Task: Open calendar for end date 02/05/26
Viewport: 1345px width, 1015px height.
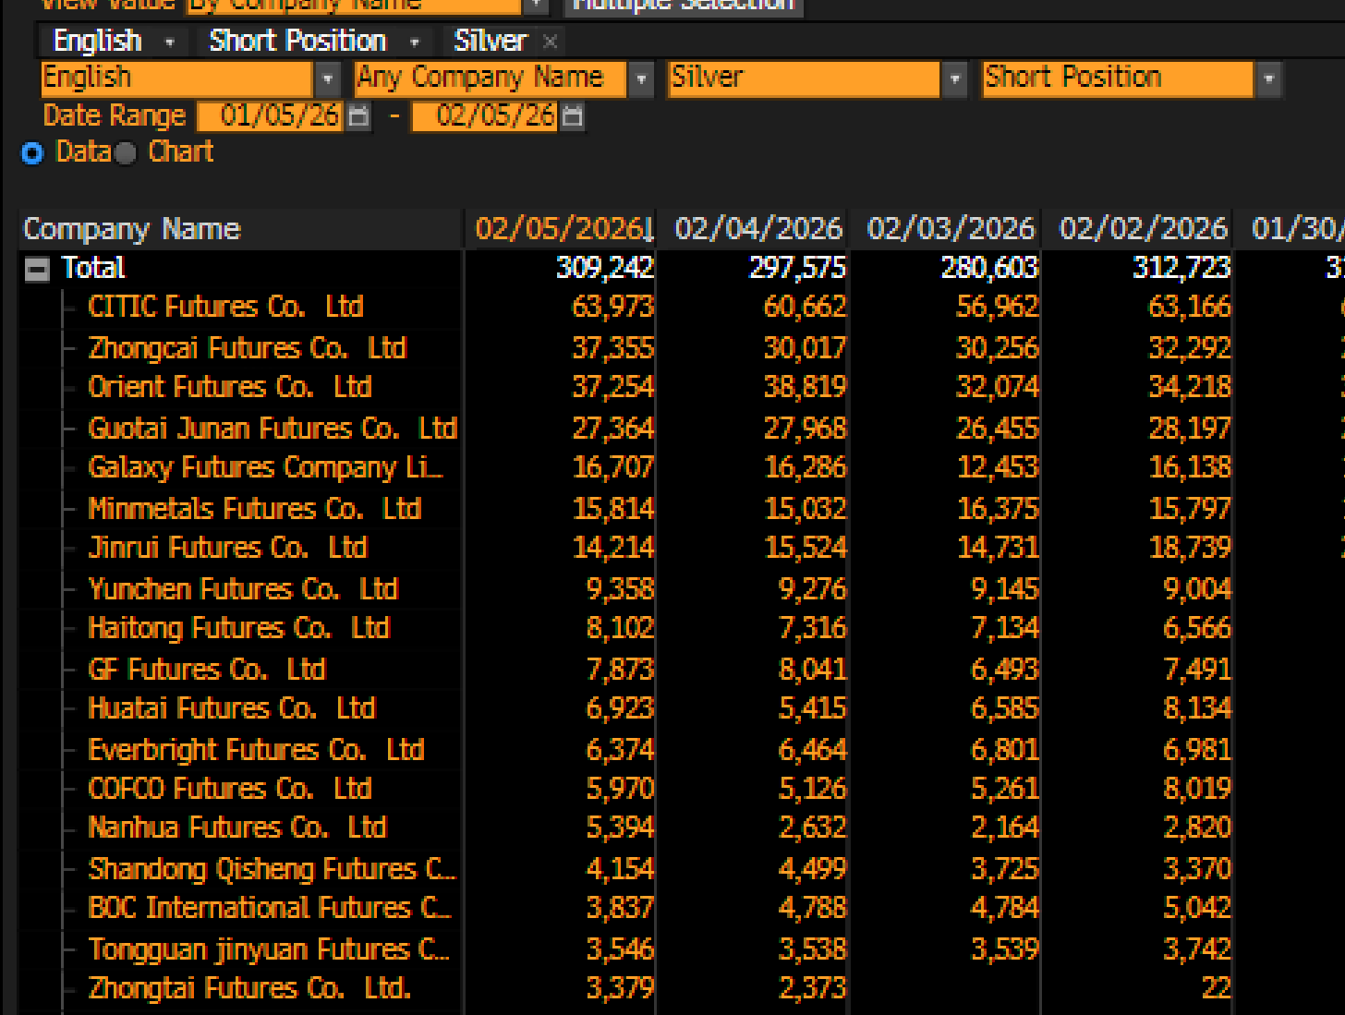Action: pos(573,116)
